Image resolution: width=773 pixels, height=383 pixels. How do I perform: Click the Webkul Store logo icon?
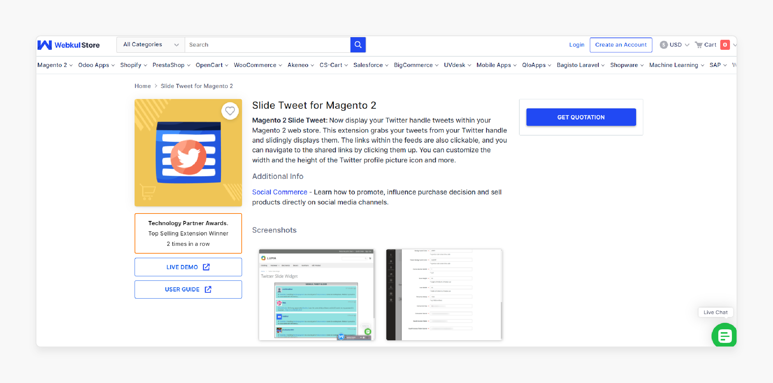(x=45, y=44)
